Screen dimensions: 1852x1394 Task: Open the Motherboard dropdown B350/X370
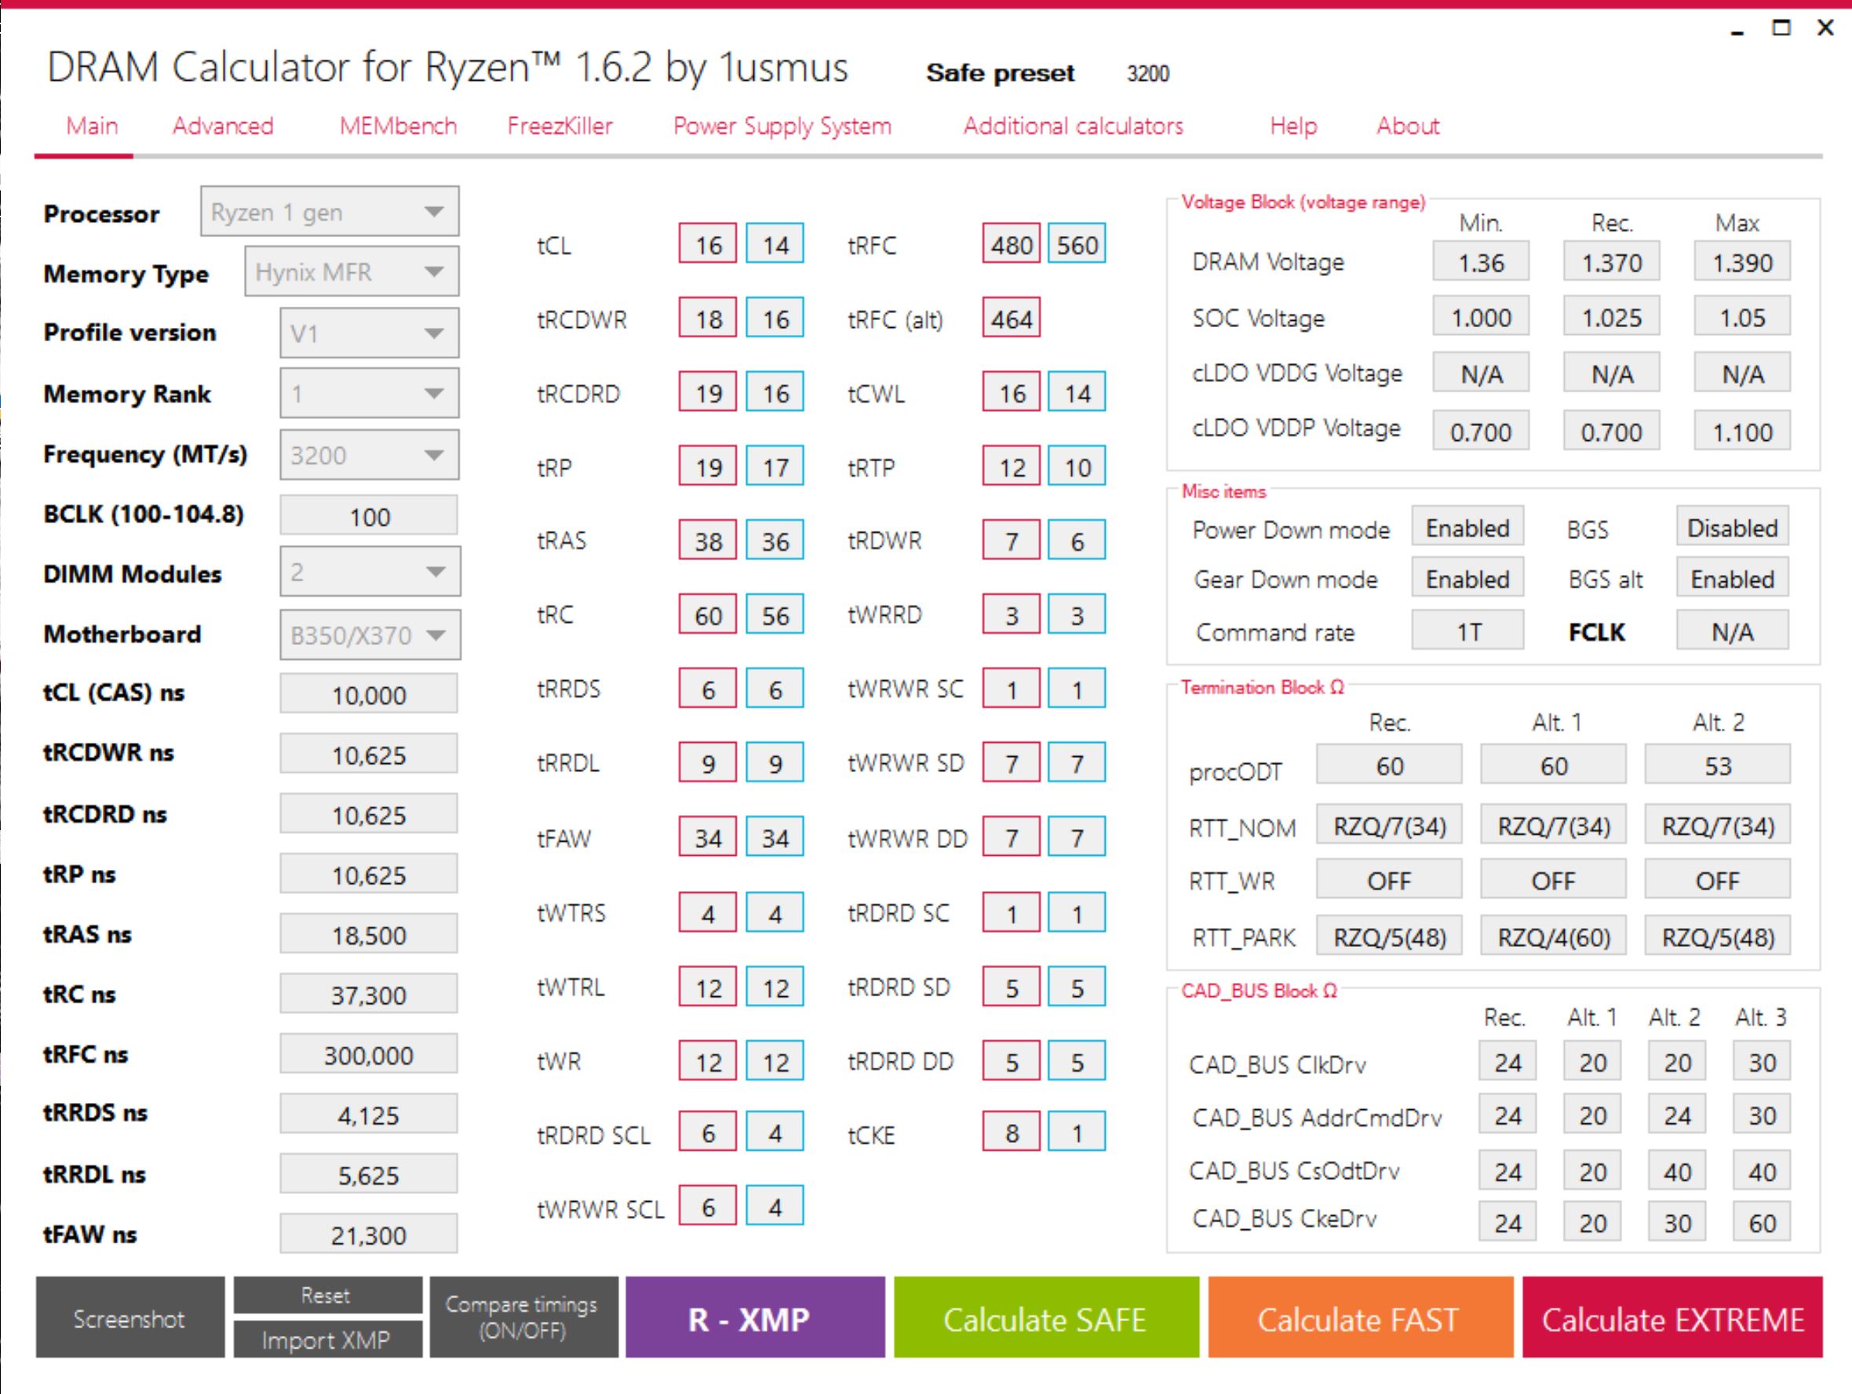pos(370,635)
